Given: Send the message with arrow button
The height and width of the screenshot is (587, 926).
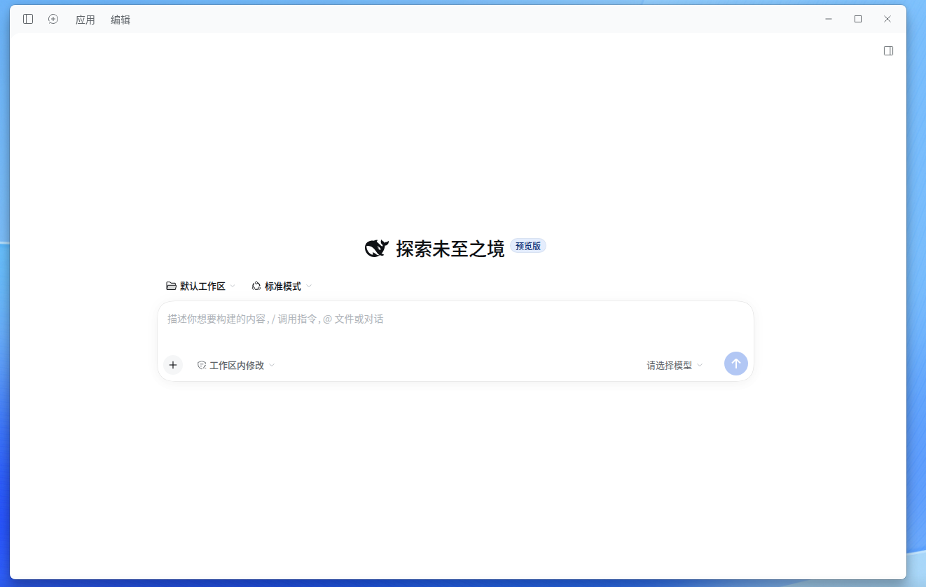Looking at the screenshot, I should [736, 364].
